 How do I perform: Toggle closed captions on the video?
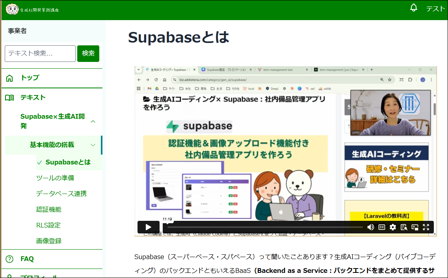click(x=381, y=227)
